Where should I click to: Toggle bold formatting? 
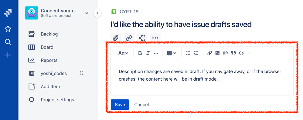[x=140, y=53]
